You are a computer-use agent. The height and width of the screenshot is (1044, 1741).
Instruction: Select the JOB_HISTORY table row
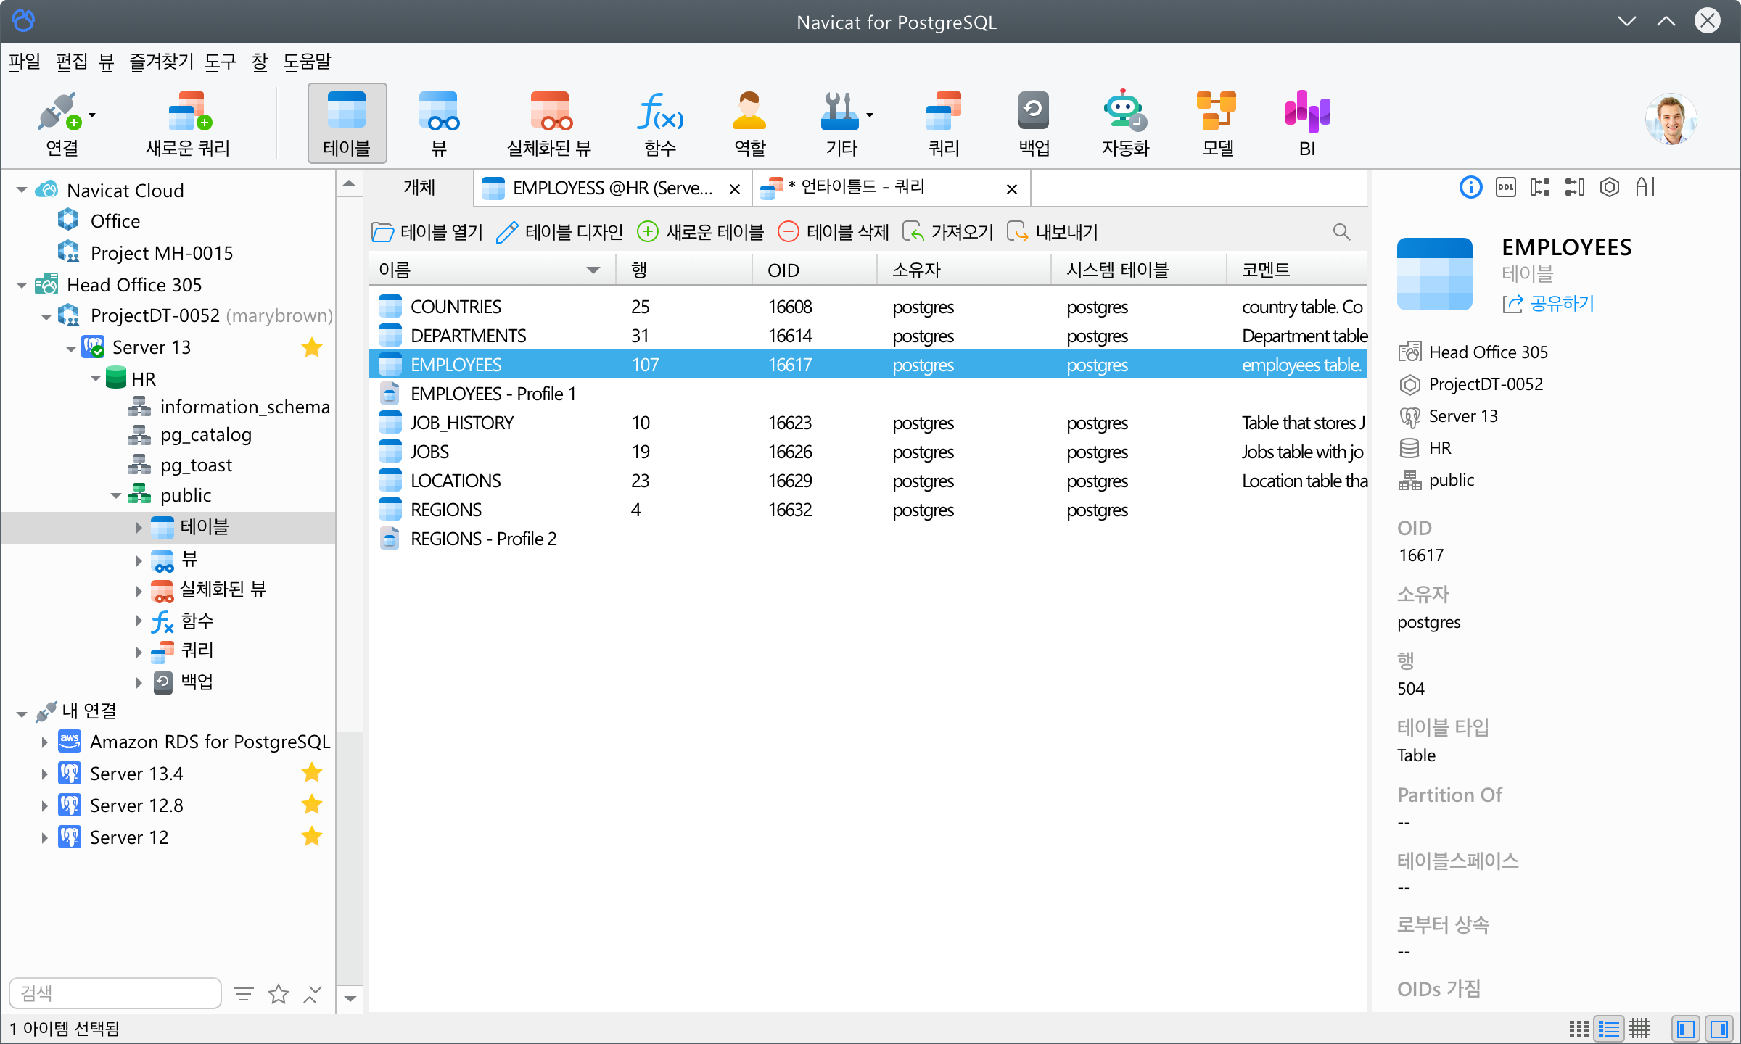[868, 423]
